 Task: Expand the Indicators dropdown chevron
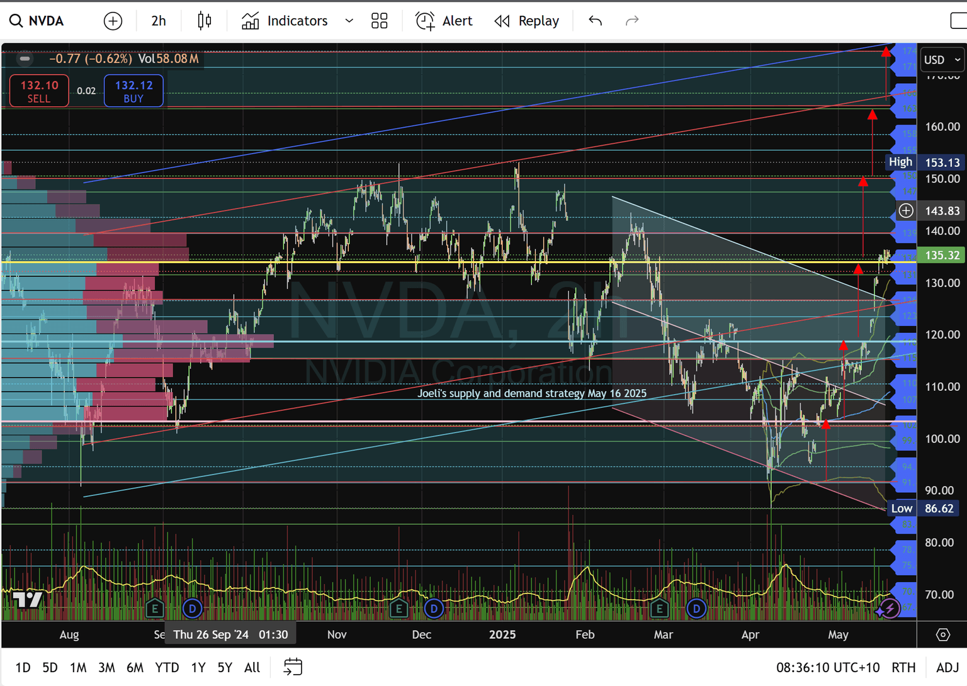(x=350, y=21)
